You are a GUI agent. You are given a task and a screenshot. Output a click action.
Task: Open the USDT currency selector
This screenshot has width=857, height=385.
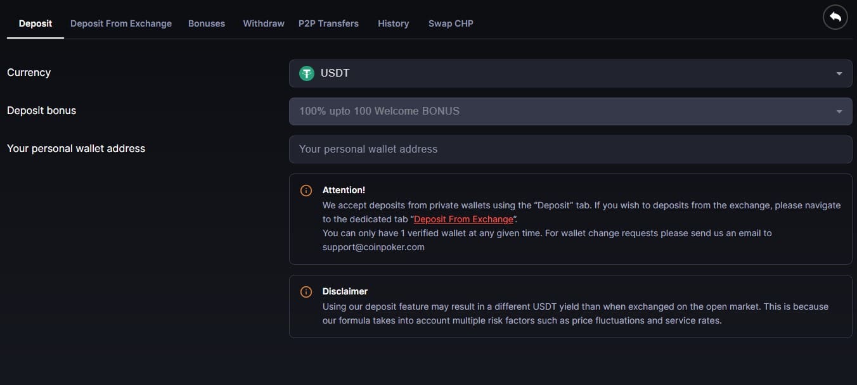[570, 73]
